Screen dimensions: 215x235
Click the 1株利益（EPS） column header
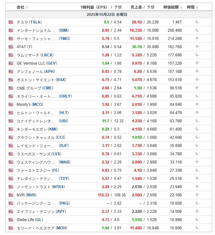(x=94, y=7)
